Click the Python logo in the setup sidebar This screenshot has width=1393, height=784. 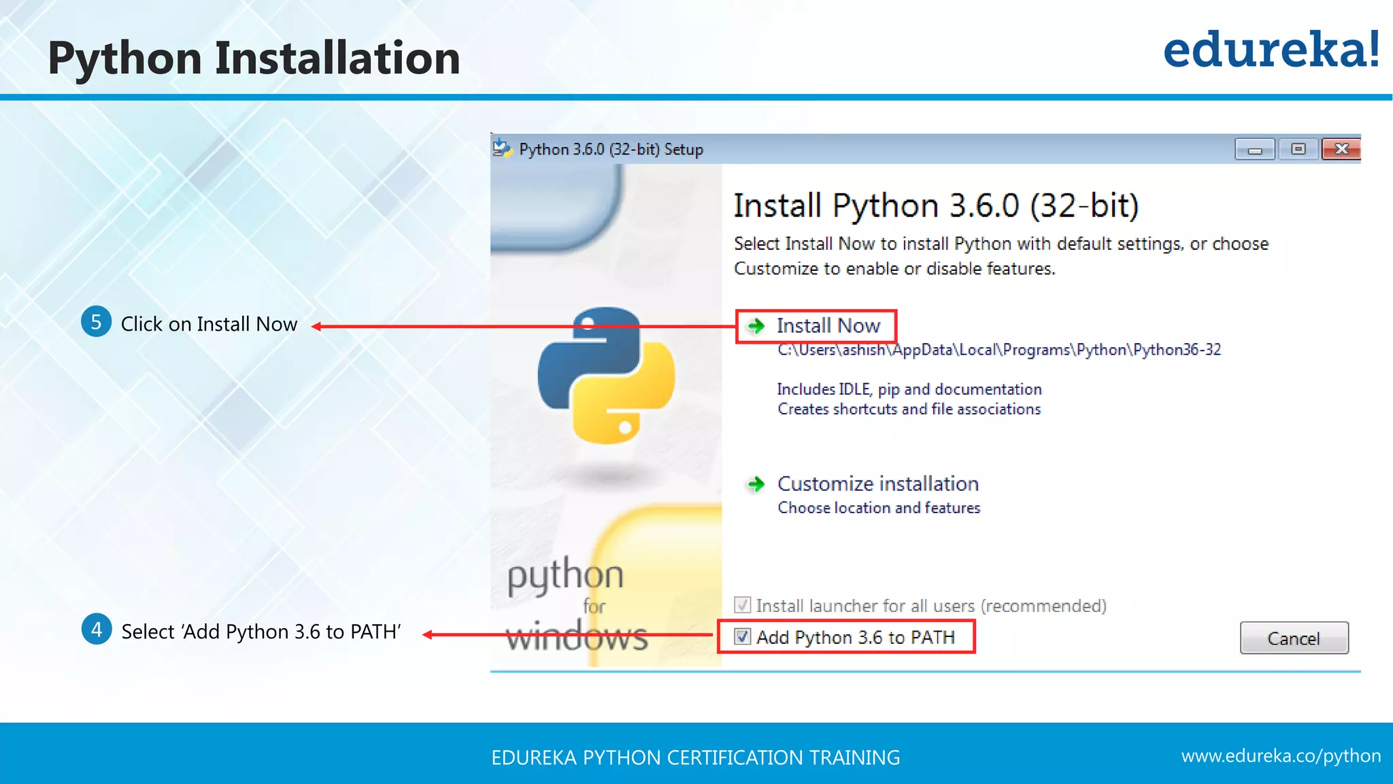point(606,375)
